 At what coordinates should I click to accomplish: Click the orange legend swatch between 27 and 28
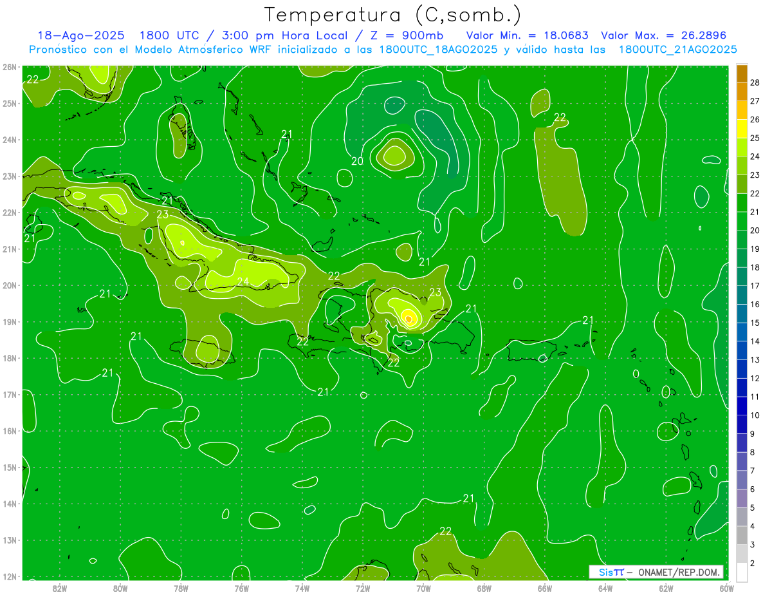coord(742,91)
